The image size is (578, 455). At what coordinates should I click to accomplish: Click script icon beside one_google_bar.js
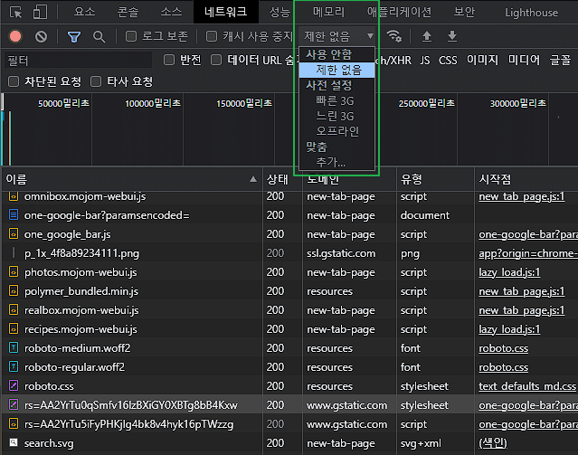coord(14,233)
